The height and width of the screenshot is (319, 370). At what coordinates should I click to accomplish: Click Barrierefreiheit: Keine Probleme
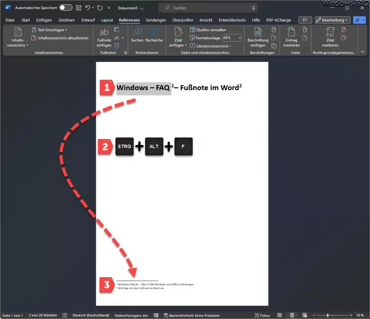192,315
